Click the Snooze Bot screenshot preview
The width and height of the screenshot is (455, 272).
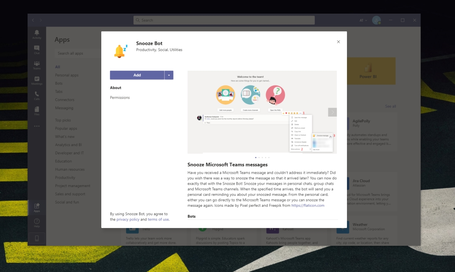[x=262, y=112]
